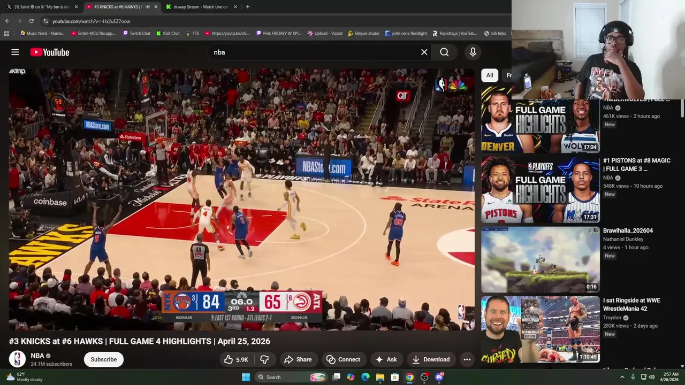Open the Twitch Chat bookmark

pyautogui.click(x=136, y=33)
